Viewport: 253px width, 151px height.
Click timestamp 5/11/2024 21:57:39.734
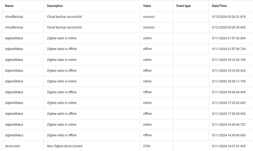[x=229, y=49]
